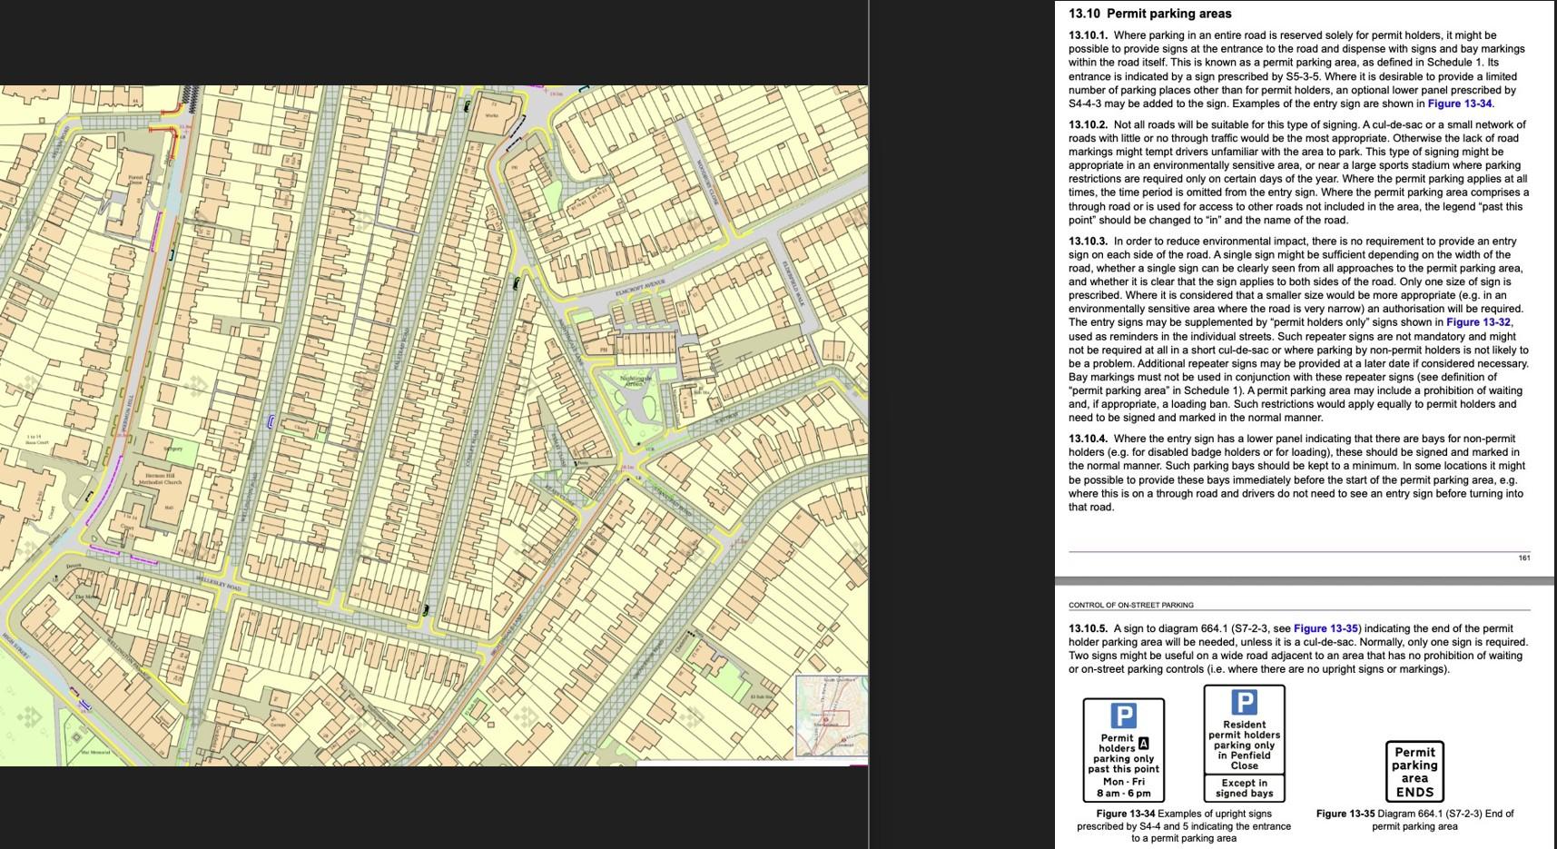Click the "Except in signed bays" lower panel
This screenshot has width=1557, height=849.
tap(1244, 788)
